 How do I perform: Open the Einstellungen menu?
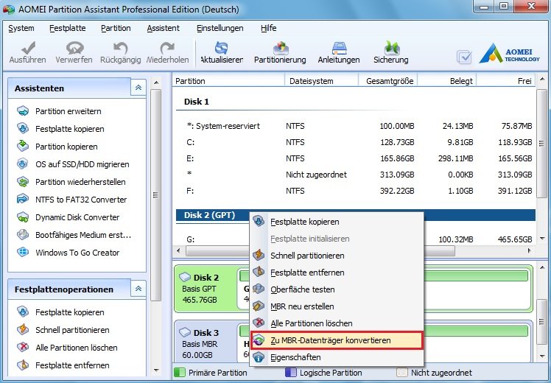[x=220, y=28]
